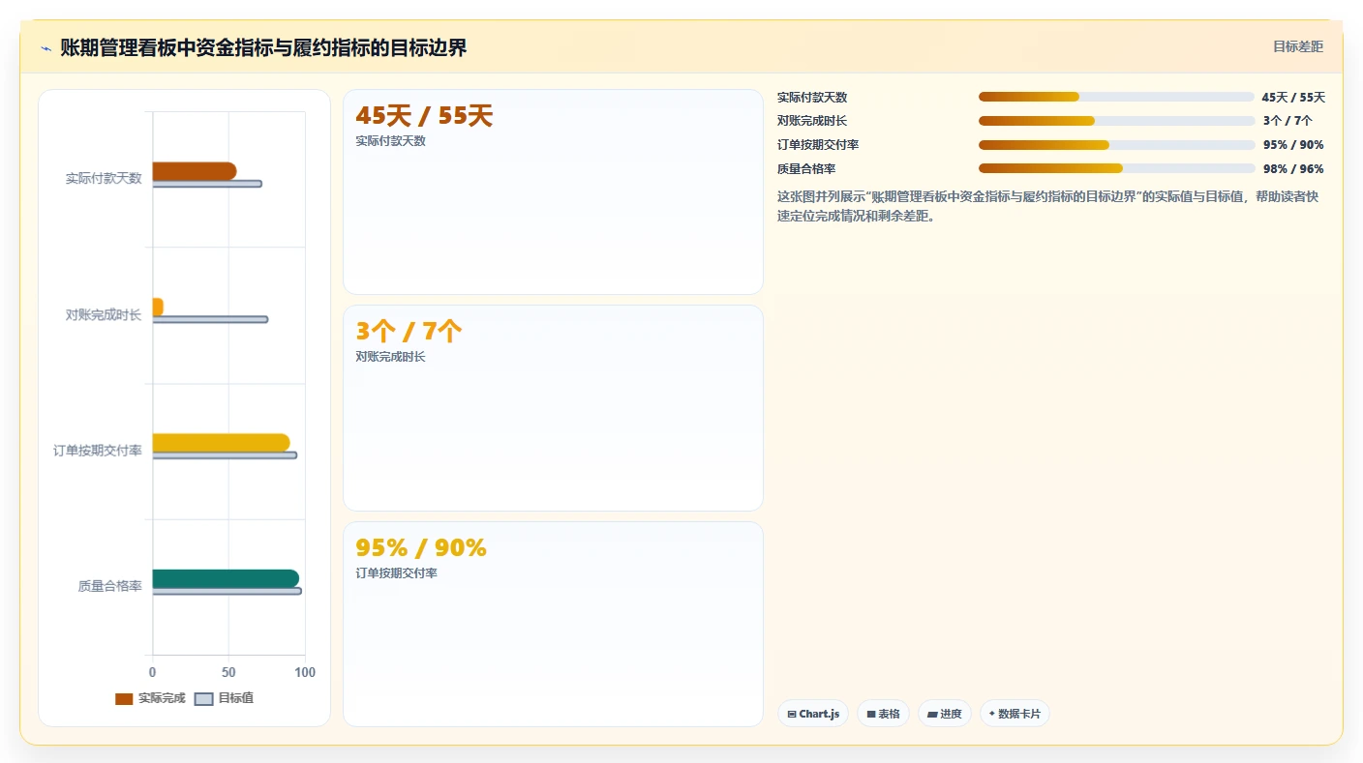Click the 对账完成时长 axis label in chart
The height and width of the screenshot is (763, 1363).
point(104,315)
